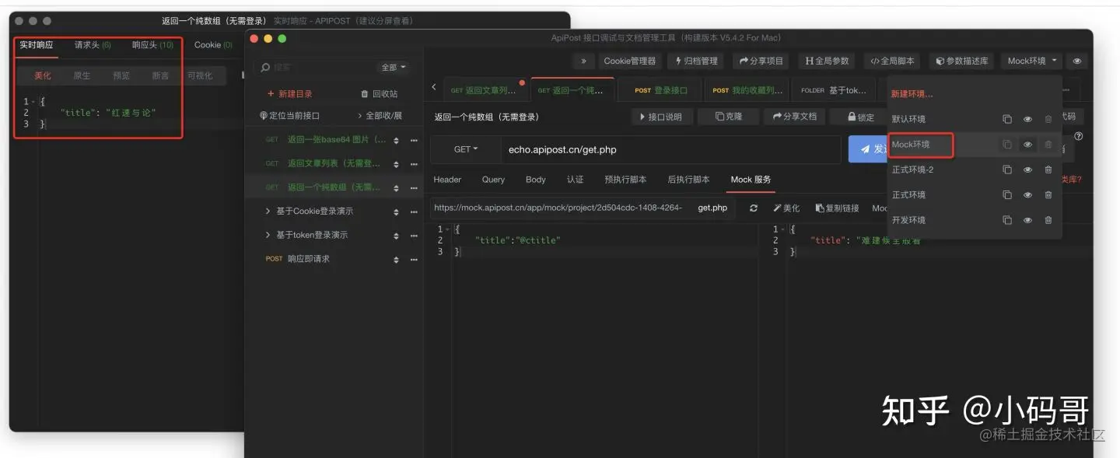Toggle the eye icon on the 正式环境 row
The width and height of the screenshot is (1120, 458).
click(x=1027, y=195)
